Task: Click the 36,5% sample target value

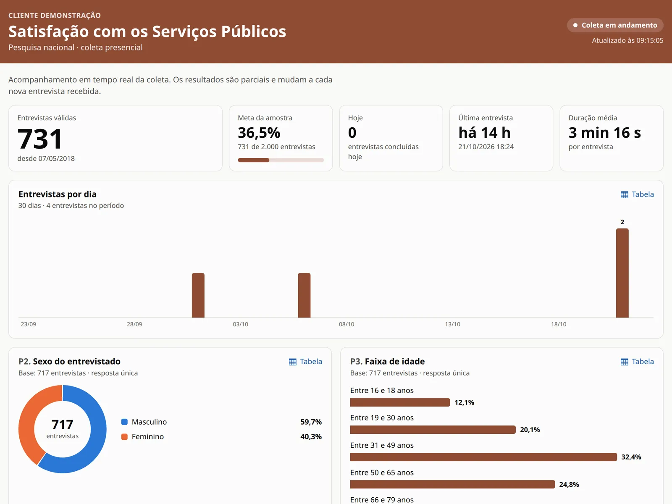Action: (259, 133)
